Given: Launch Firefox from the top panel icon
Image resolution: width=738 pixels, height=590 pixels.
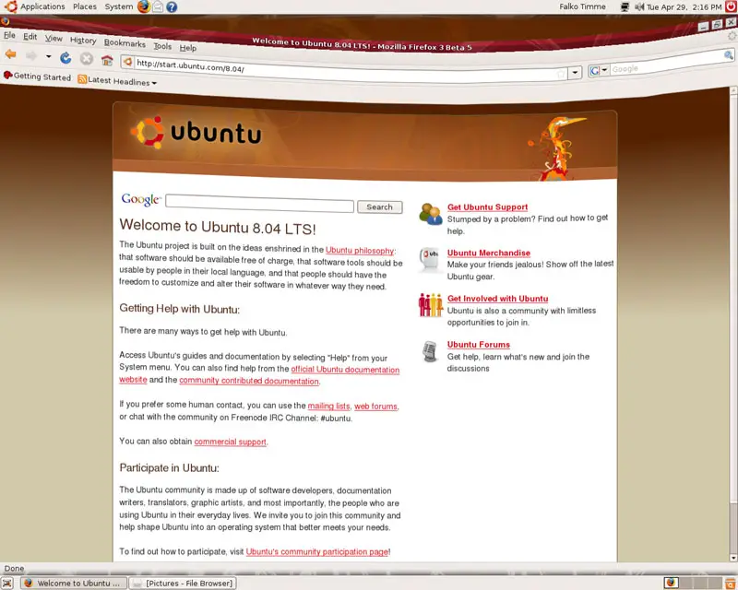Looking at the screenshot, I should point(144,6).
